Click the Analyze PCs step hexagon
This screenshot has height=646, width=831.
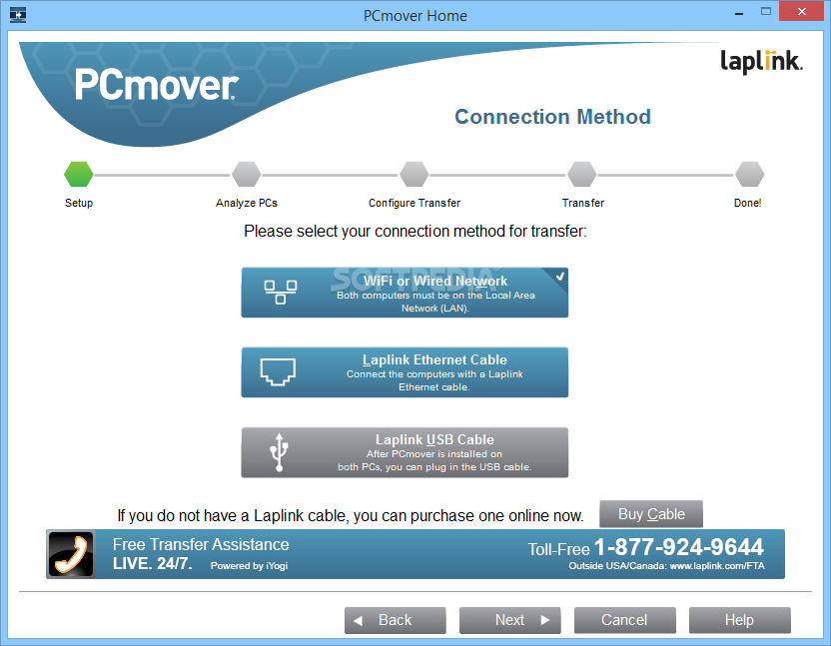click(247, 175)
